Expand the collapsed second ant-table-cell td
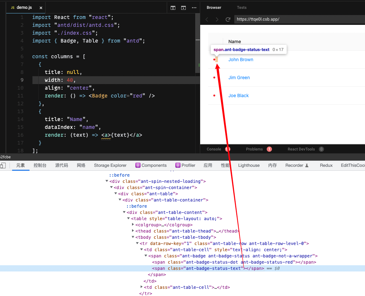365x296 pixels. coord(141,287)
